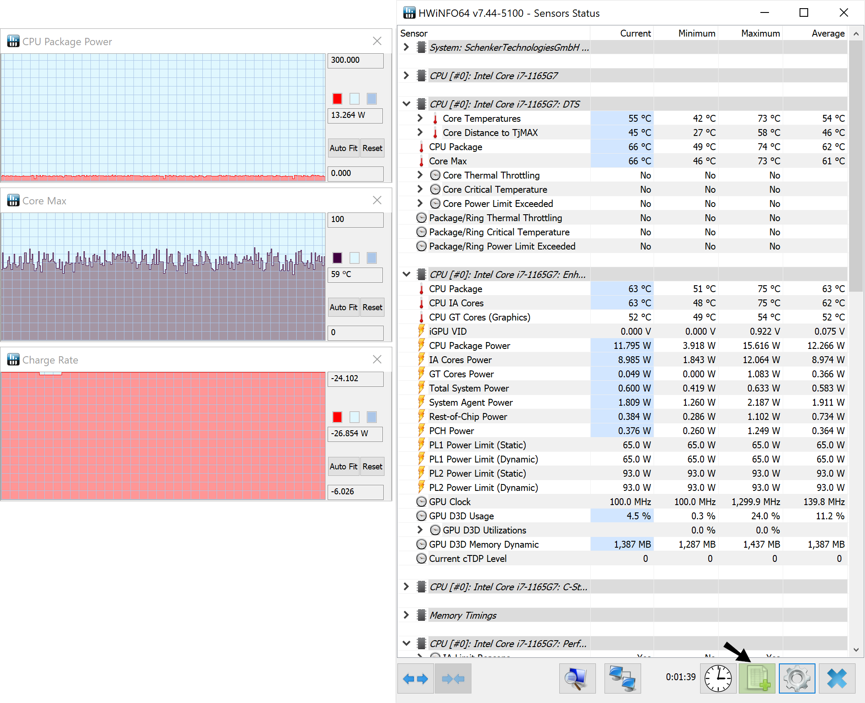Click the Maximum column header
The height and width of the screenshot is (703, 865).
[751, 33]
